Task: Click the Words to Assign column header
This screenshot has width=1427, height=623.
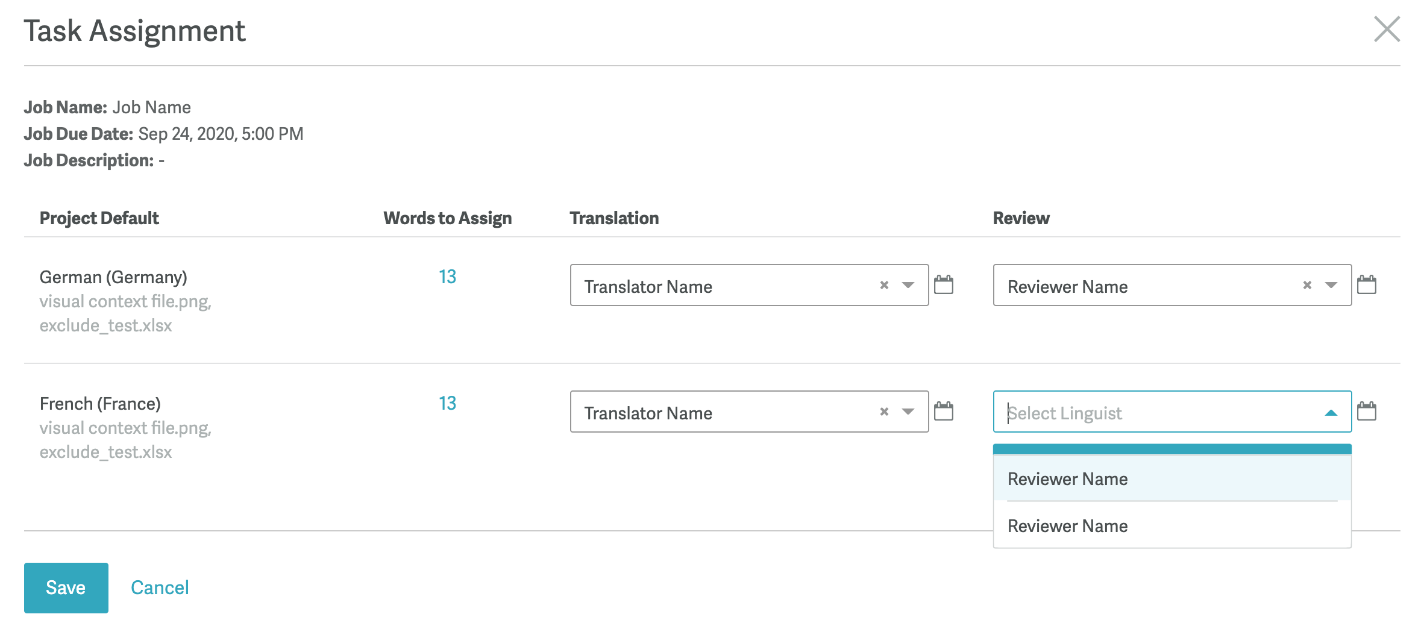Action: point(448,218)
